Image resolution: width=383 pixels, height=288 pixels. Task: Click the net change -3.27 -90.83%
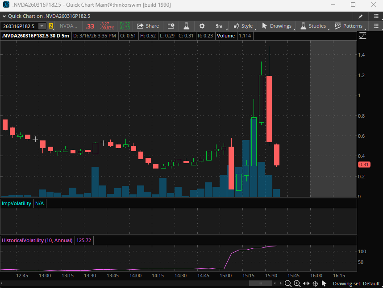[x=107, y=26]
